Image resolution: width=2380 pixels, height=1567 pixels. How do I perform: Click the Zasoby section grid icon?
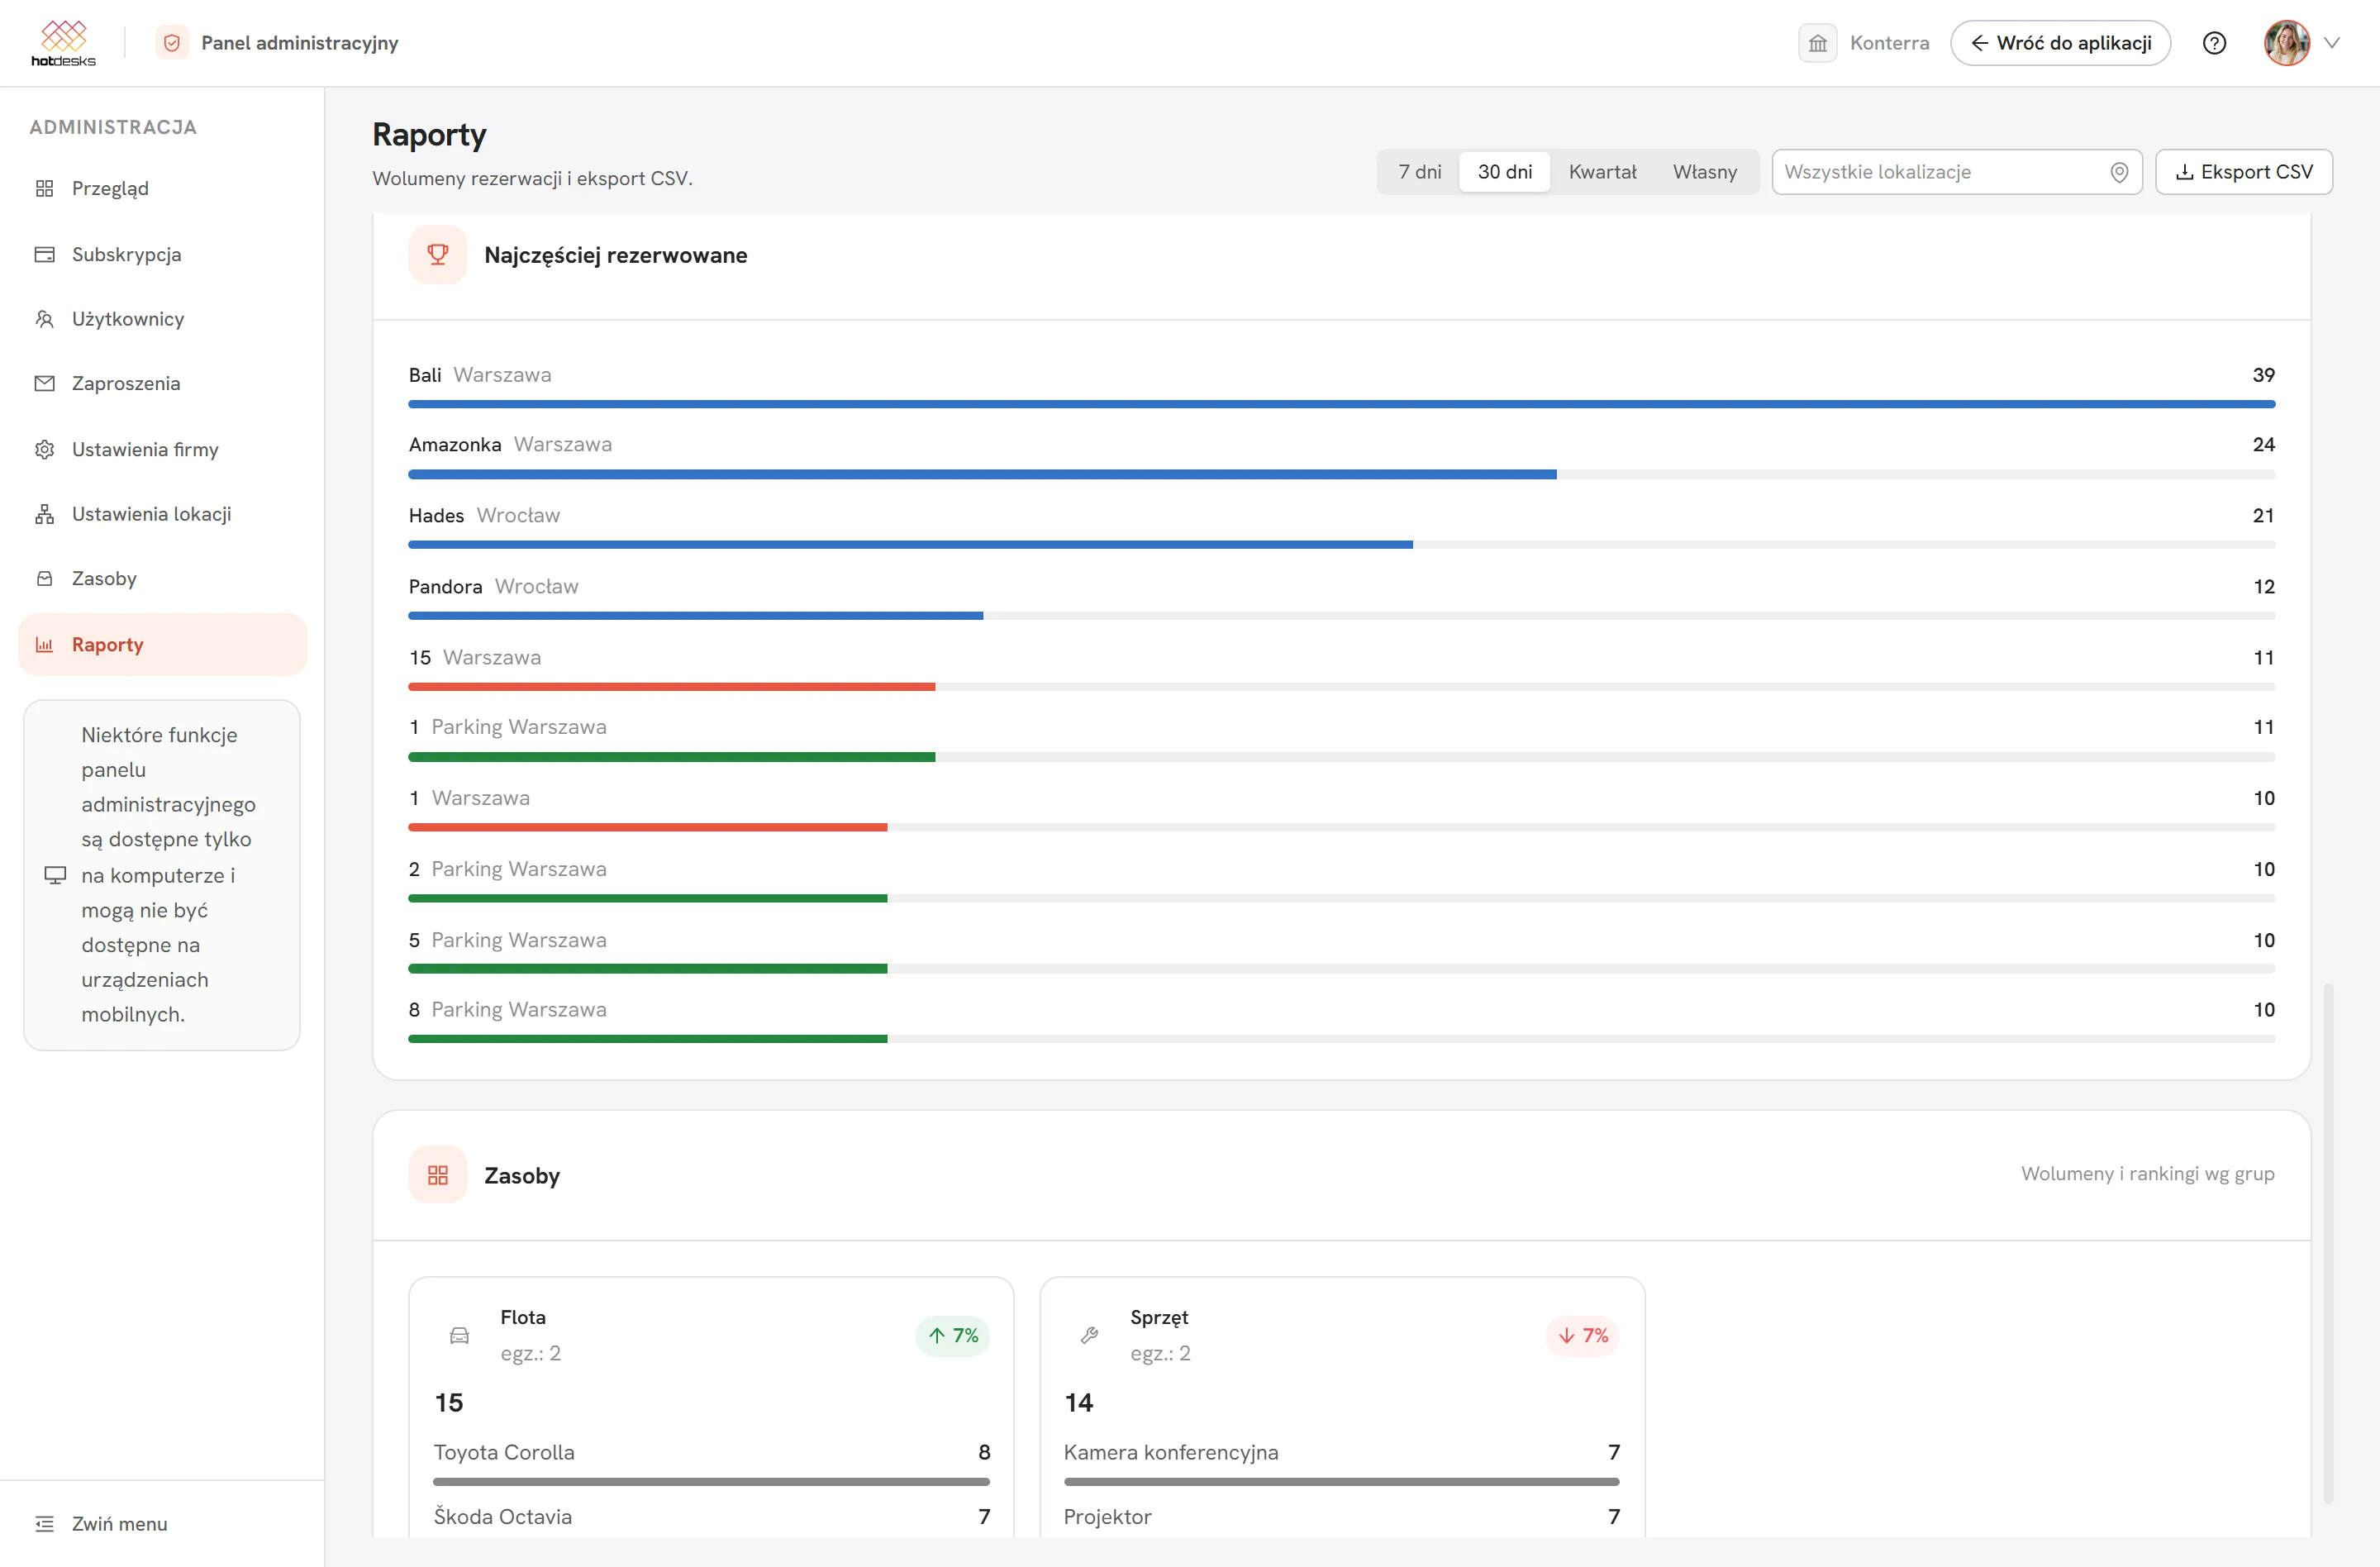437,1174
